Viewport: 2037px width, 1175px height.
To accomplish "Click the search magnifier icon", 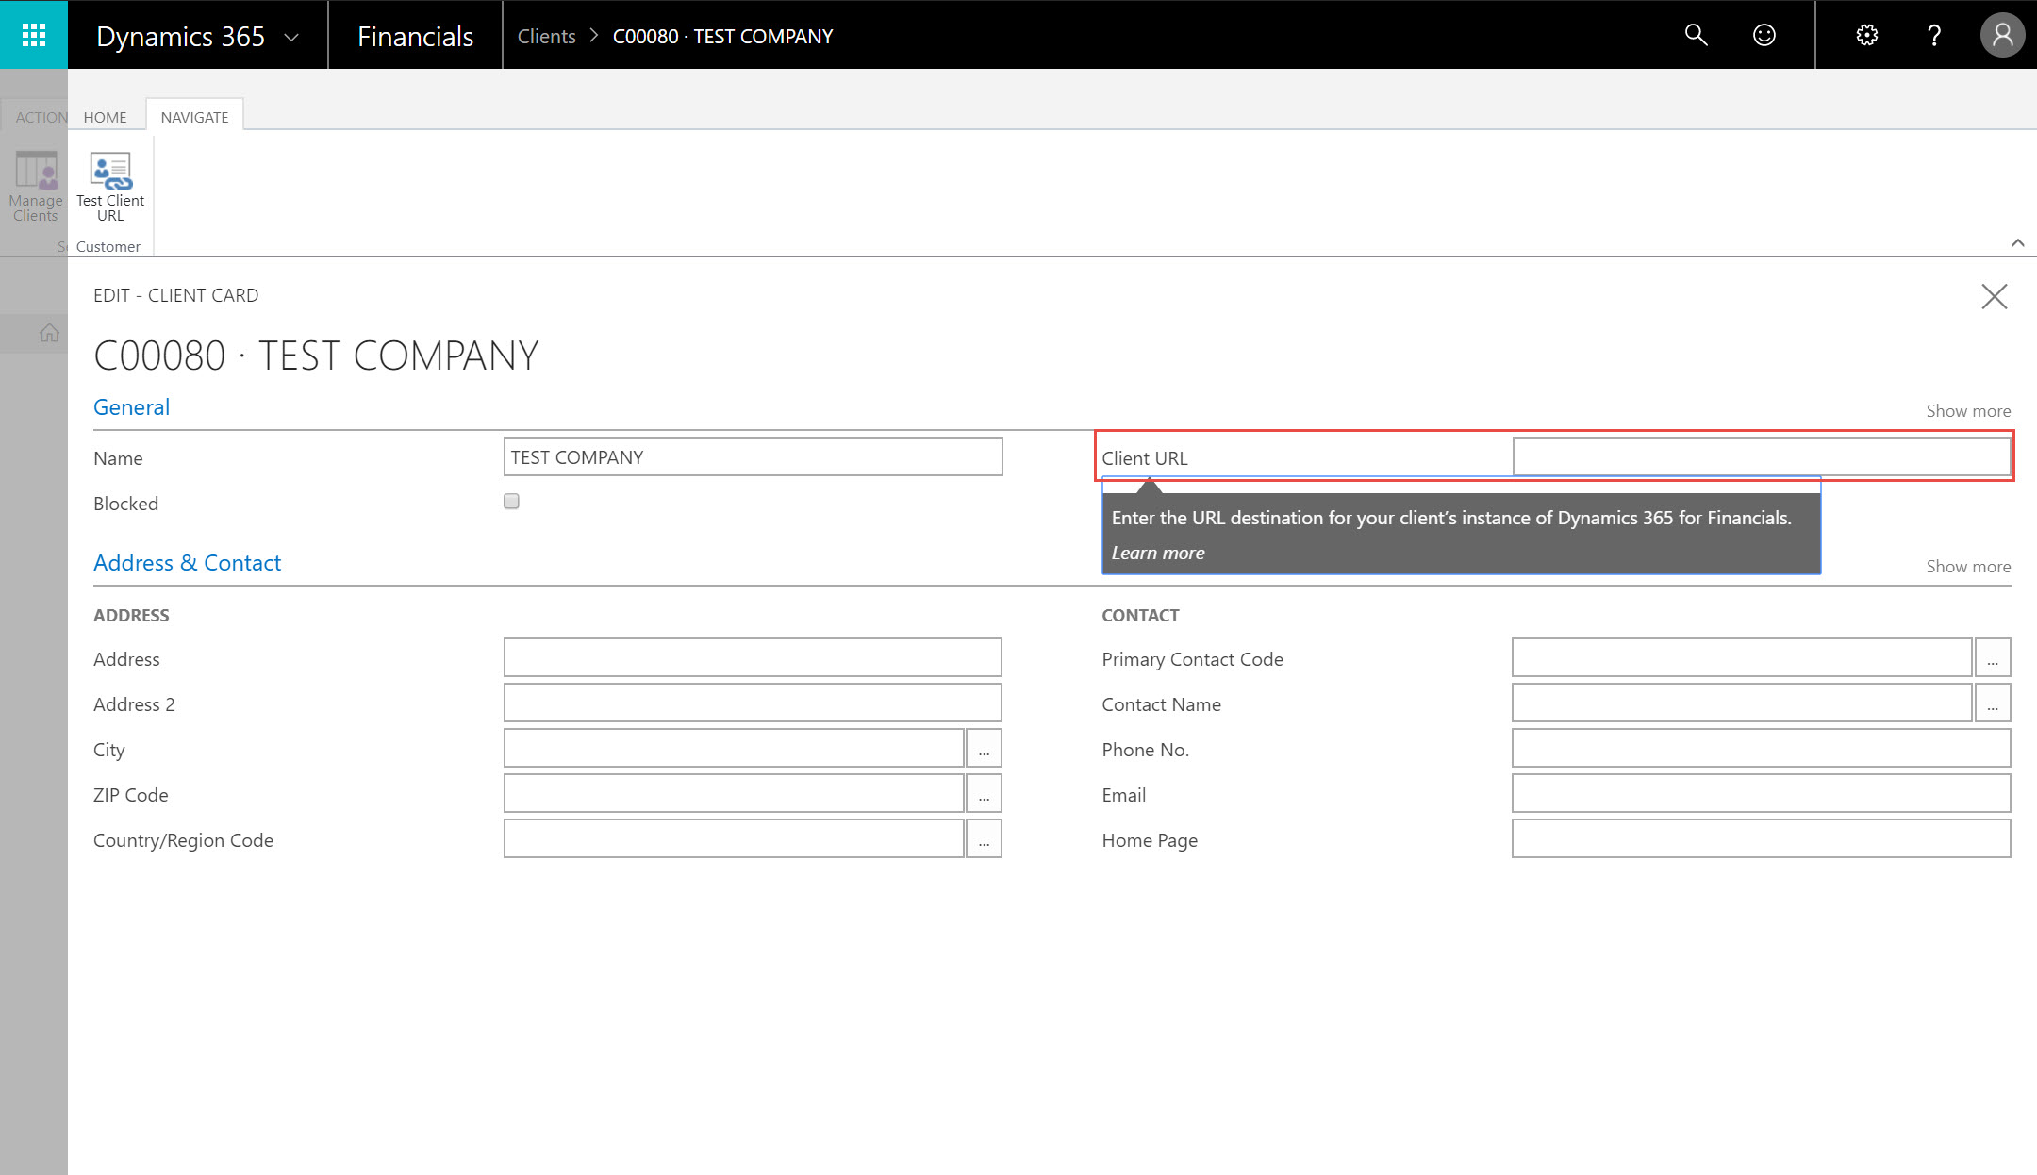I will [x=1696, y=35].
